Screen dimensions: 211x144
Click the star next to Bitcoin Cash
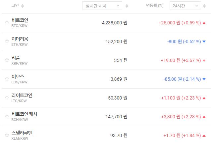click(7, 117)
